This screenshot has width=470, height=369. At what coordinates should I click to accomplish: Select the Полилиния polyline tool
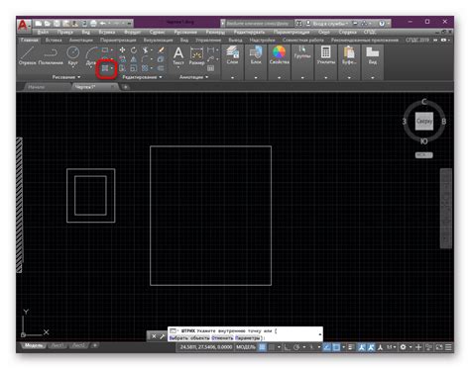(x=51, y=55)
